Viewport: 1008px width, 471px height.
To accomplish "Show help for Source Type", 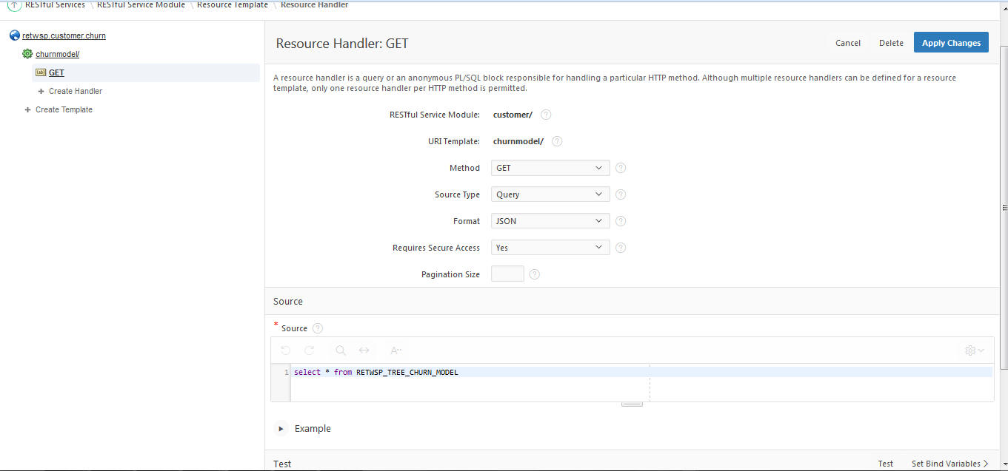I will (621, 194).
